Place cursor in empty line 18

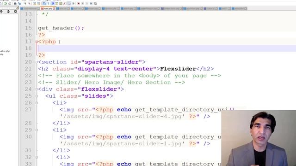[x=167, y=48]
